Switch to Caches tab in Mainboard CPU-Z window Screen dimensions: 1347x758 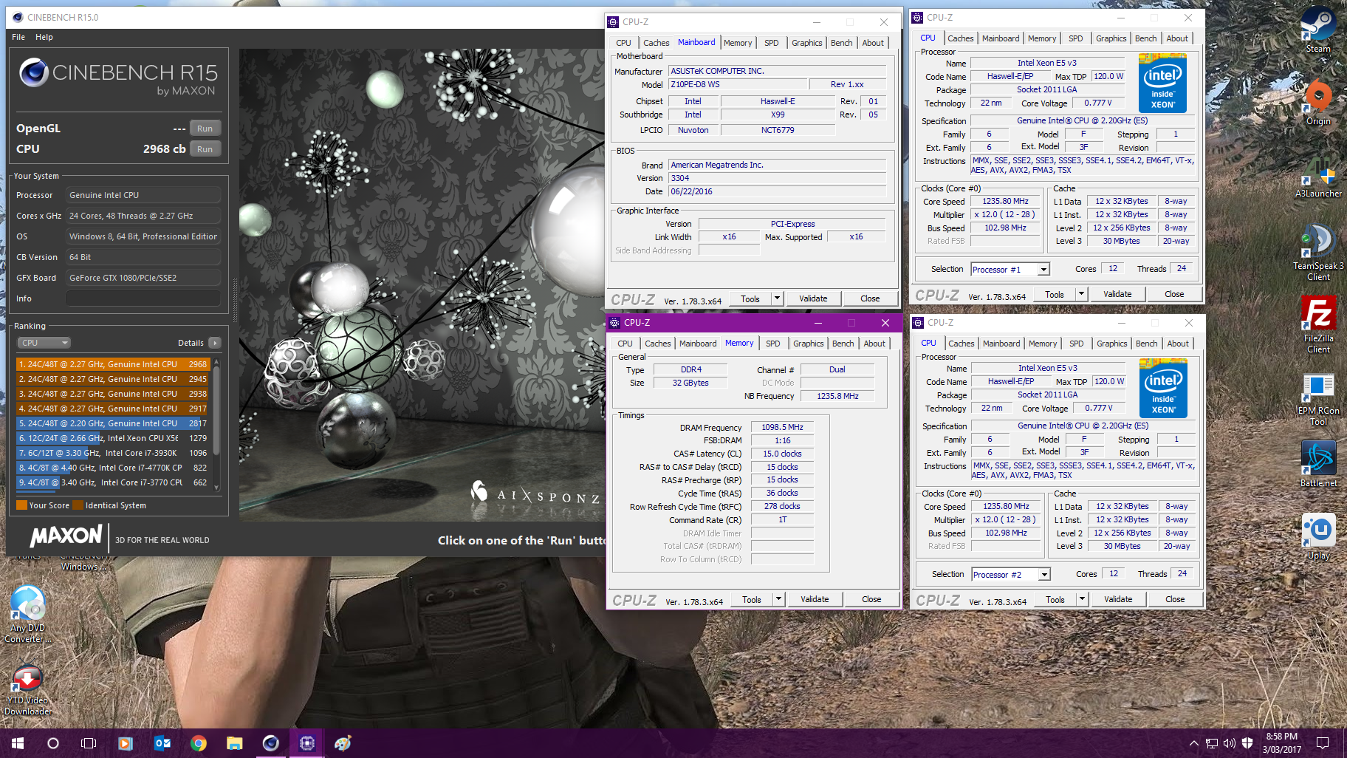656,43
